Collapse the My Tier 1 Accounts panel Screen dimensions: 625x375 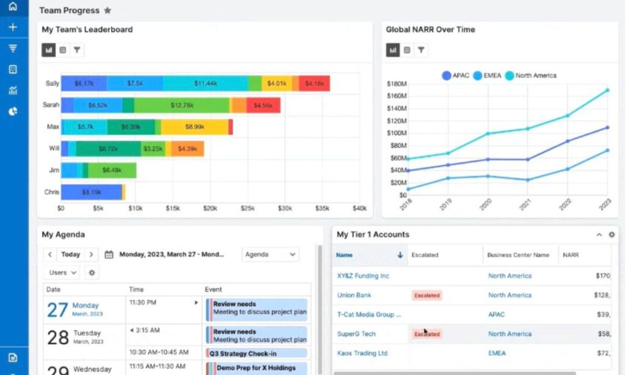[598, 235]
